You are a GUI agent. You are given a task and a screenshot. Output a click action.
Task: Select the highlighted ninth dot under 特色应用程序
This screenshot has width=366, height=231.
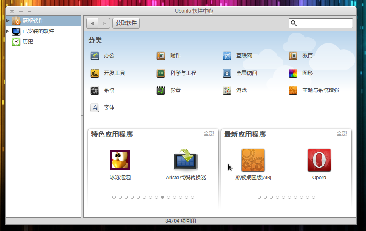[x=162, y=197]
